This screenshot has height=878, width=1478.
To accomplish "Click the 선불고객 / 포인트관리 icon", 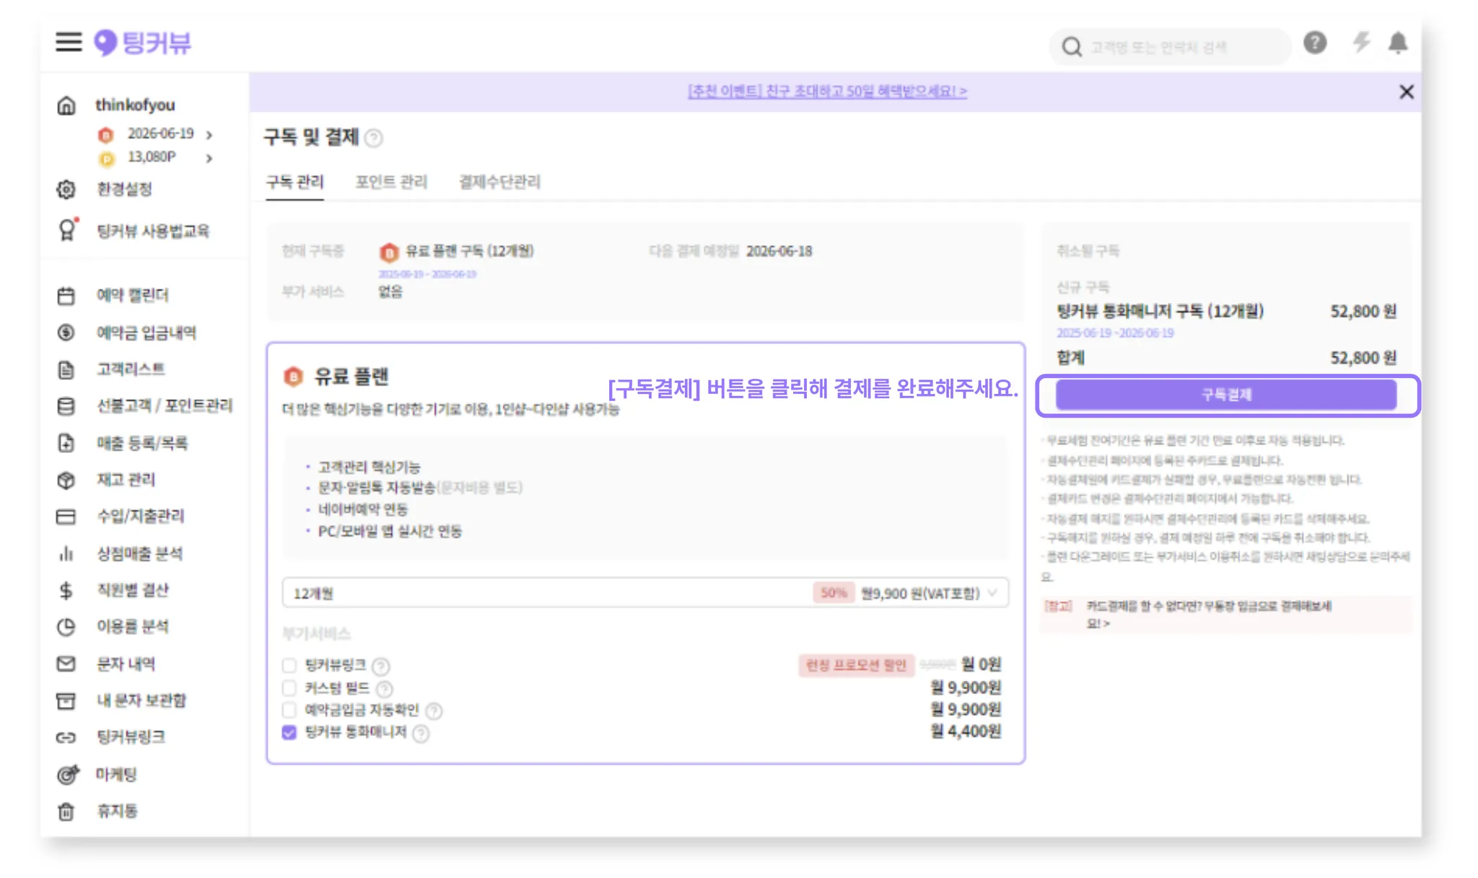I will click(x=66, y=406).
